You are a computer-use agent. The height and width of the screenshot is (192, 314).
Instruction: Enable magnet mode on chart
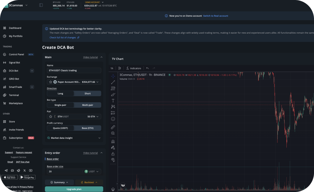coord(113,142)
